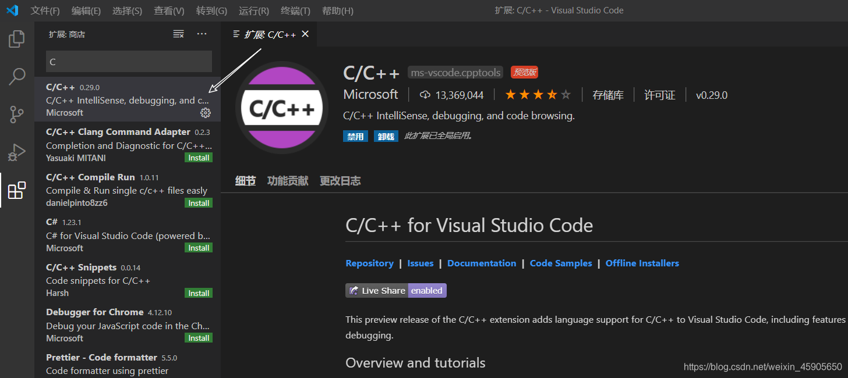Image resolution: width=848 pixels, height=378 pixels.
Task: Click the Live Share enabled badge
Action: pos(396,290)
